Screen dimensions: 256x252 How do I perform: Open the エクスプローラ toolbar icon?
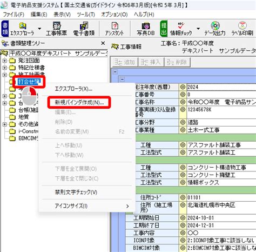22,29
